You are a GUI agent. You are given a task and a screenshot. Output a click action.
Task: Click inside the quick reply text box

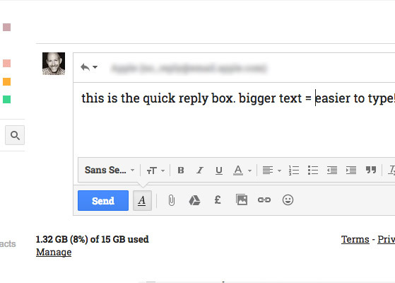click(235, 119)
